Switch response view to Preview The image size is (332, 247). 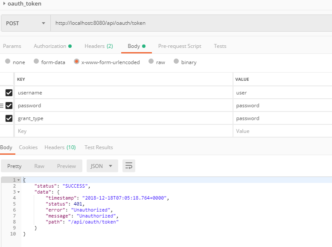pyautogui.click(x=67, y=166)
